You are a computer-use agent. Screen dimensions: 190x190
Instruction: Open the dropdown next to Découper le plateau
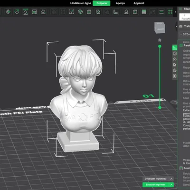[x=171, y=179]
